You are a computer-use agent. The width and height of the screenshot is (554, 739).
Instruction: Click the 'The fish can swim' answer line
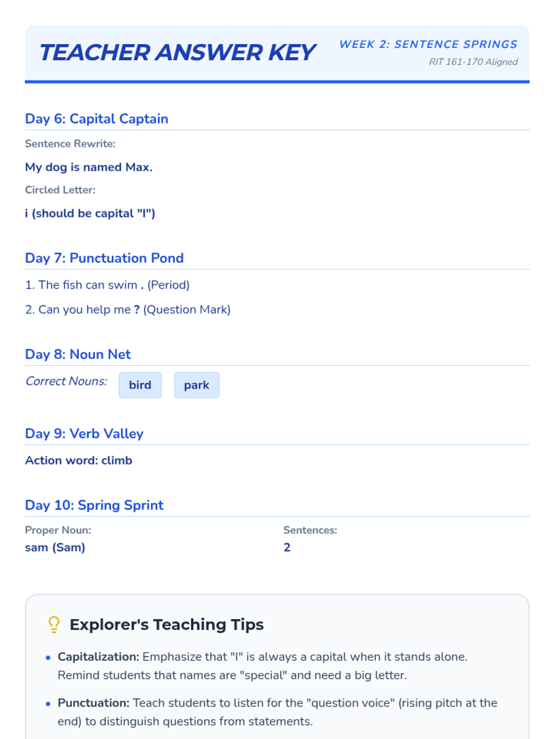click(107, 285)
